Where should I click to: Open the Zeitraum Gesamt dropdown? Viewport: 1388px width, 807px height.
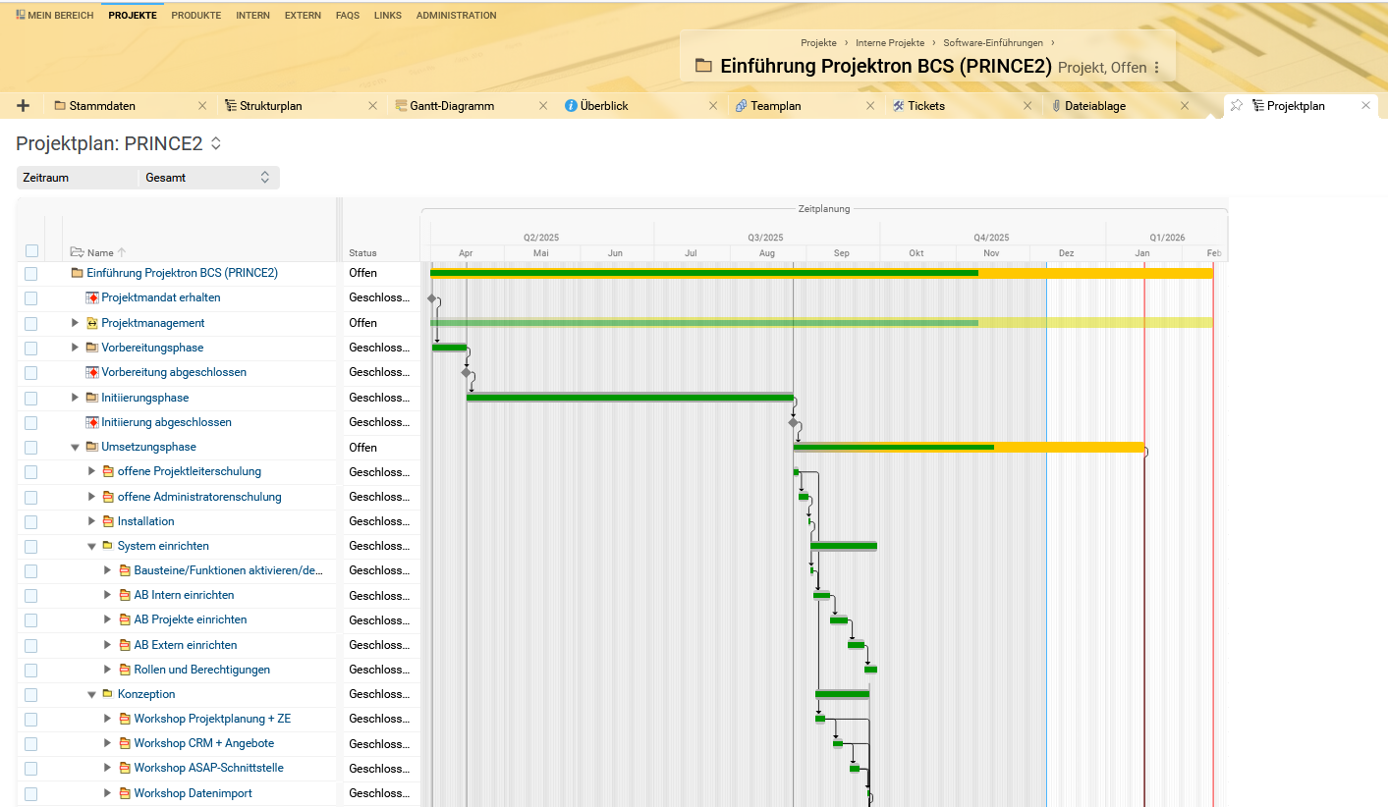click(207, 178)
